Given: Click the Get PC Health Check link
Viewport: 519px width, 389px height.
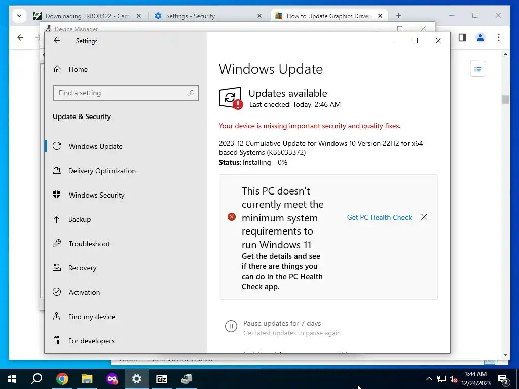Looking at the screenshot, I should point(379,217).
